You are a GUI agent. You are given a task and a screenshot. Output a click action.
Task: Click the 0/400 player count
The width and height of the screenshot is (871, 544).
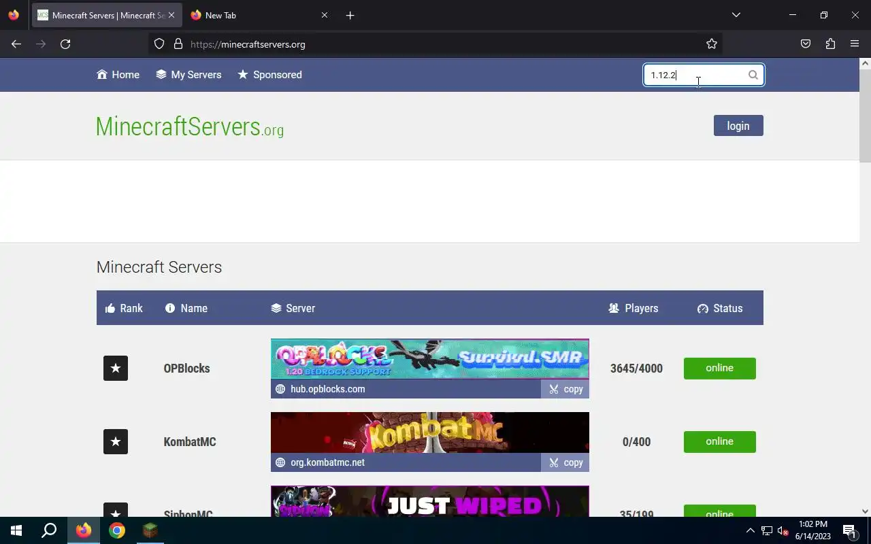(636, 442)
